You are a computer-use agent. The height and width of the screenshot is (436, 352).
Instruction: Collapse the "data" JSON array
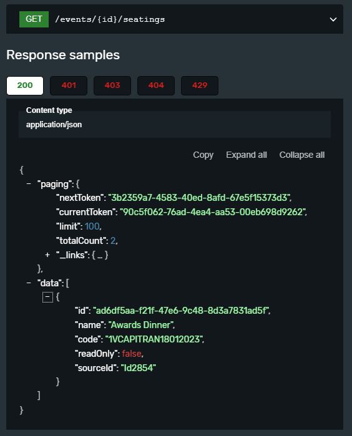pyautogui.click(x=29, y=283)
